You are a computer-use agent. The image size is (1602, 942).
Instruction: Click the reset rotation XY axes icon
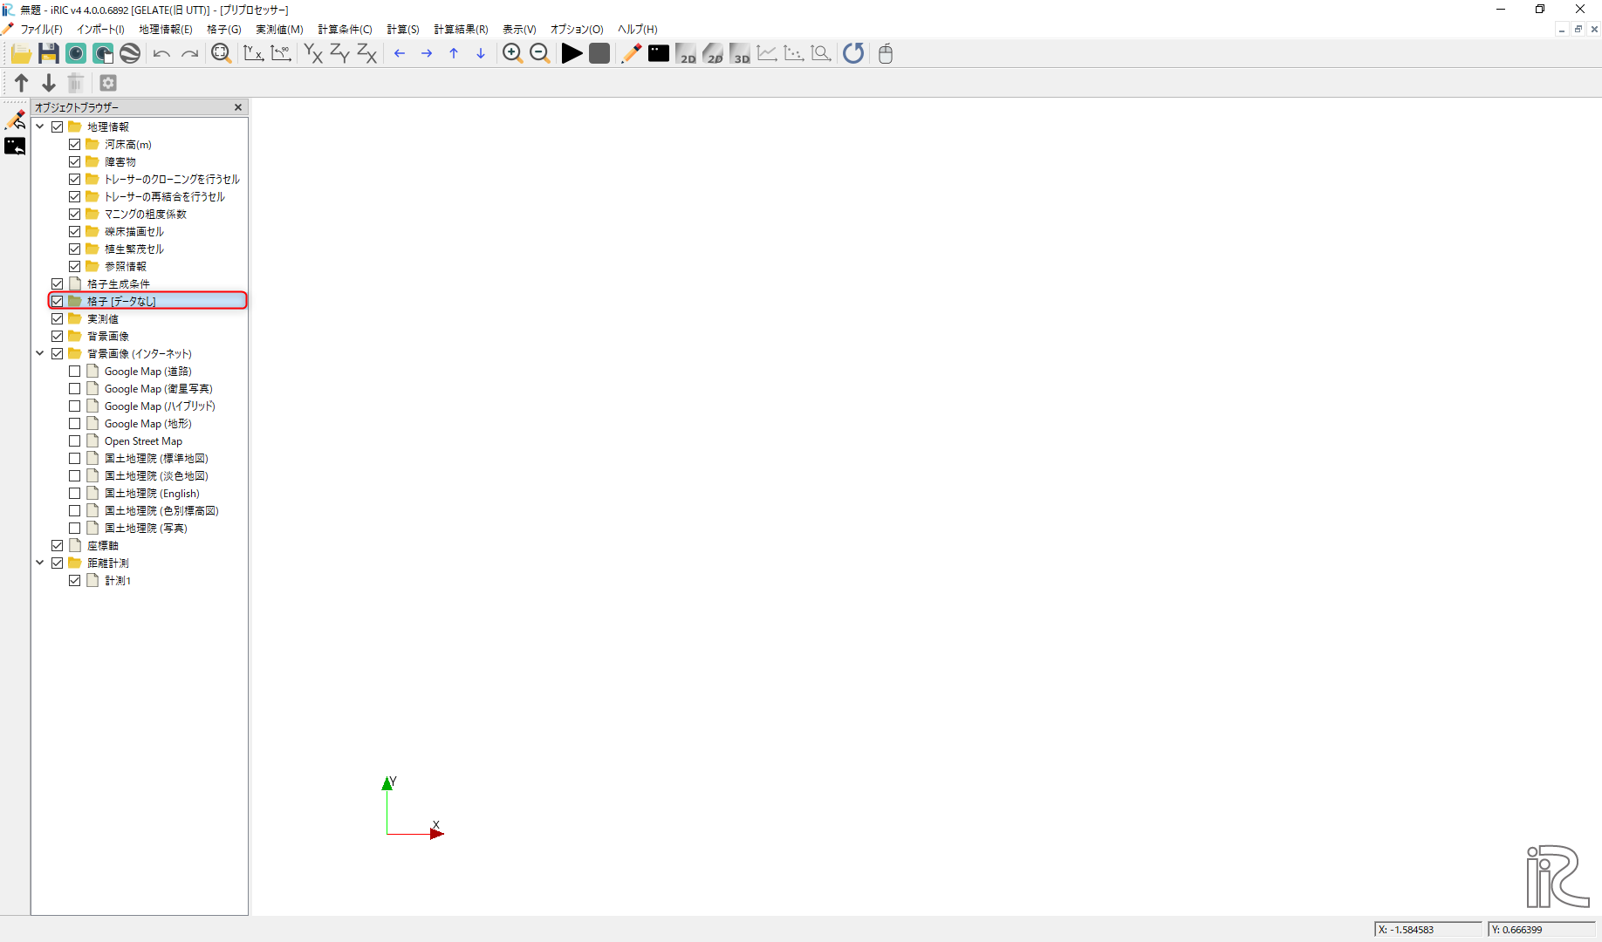(x=253, y=54)
